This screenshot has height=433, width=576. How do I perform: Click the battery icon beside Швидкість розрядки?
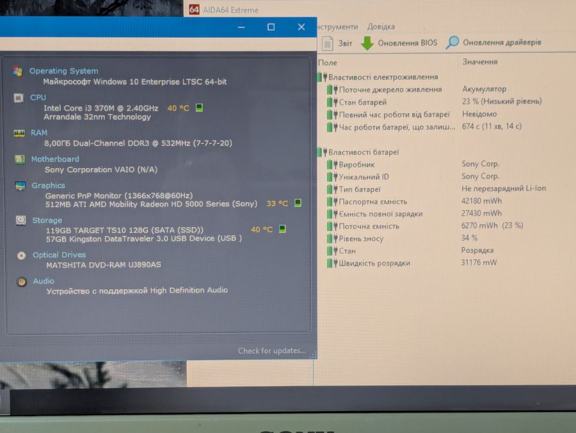tap(332, 264)
